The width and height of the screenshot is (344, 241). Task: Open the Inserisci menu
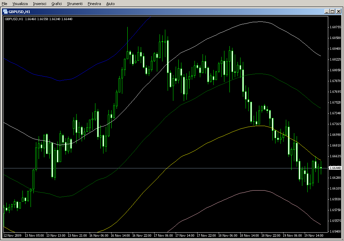[x=40, y=4]
